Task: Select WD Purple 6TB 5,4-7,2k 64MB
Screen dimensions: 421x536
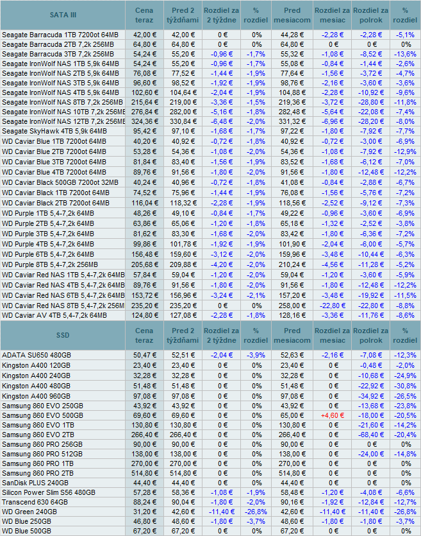Action: (48, 254)
